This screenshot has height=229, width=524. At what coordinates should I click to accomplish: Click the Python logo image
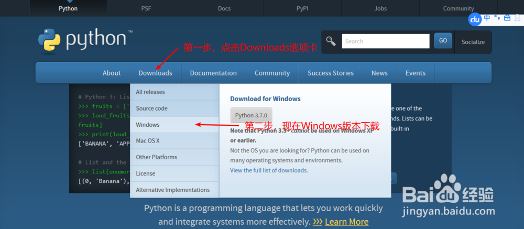pos(85,41)
